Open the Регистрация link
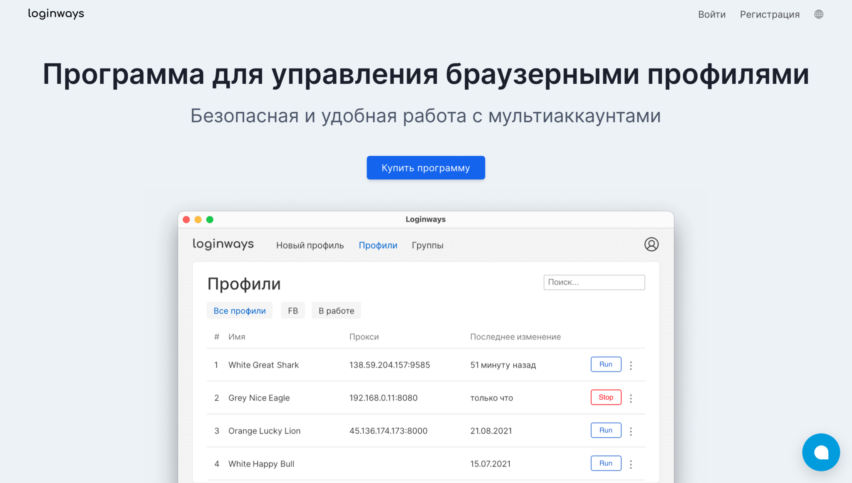Image resolution: width=852 pixels, height=483 pixels. coord(770,15)
